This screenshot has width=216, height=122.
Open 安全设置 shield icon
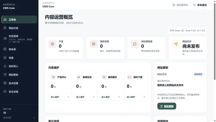click(5, 92)
